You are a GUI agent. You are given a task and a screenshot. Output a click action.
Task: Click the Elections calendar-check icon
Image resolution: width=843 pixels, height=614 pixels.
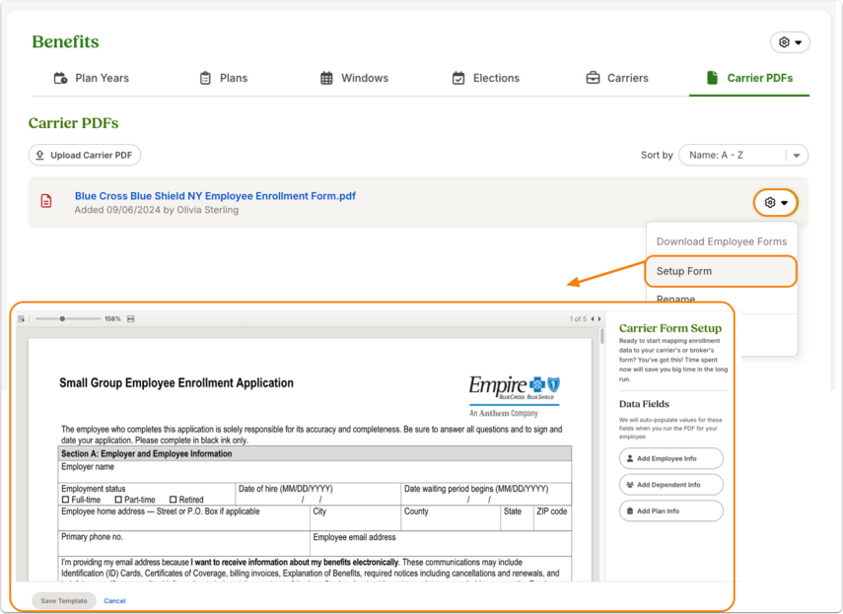458,78
